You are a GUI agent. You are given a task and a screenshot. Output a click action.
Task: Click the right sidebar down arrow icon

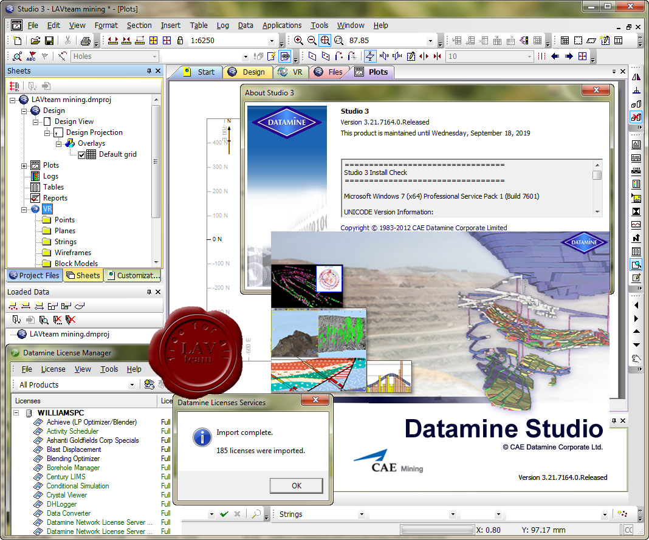[x=636, y=345]
